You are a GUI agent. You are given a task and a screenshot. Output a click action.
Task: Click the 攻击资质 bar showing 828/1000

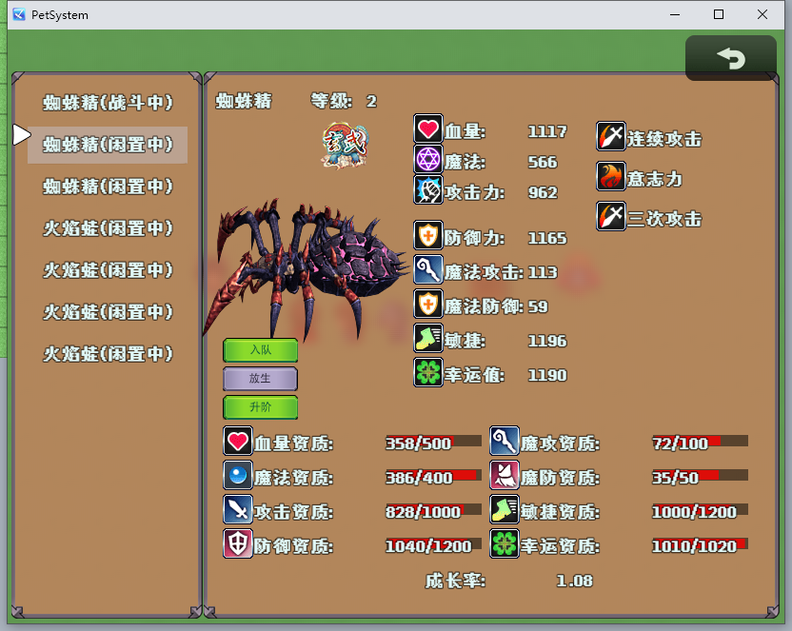[x=433, y=510]
